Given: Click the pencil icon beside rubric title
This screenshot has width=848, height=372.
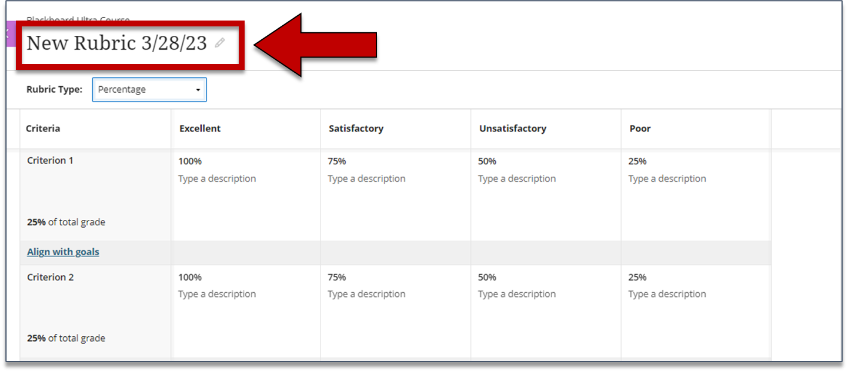Looking at the screenshot, I should tap(220, 43).
